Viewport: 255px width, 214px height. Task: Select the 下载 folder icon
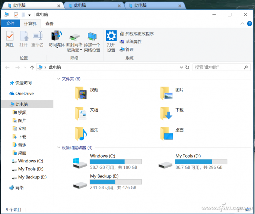tap(166, 113)
